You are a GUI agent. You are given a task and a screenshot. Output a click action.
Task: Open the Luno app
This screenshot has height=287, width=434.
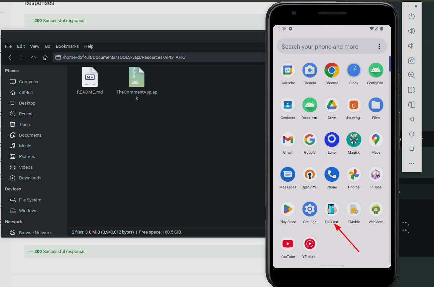(332, 140)
